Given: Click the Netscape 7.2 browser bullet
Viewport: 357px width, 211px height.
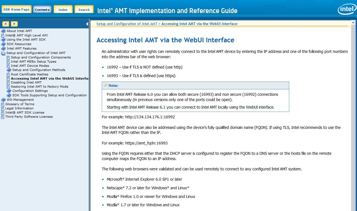Looking at the screenshot, I should (148, 188).
